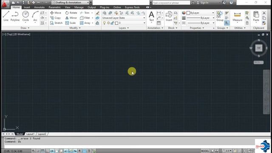Open the Unsaved Layer State dropdown
272x153 pixels.
click(124, 18)
